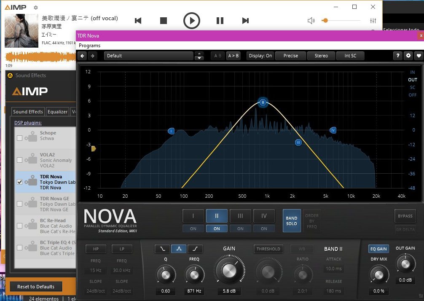Select band II node on graph
Screen dimensions: 424x301
pos(263,102)
